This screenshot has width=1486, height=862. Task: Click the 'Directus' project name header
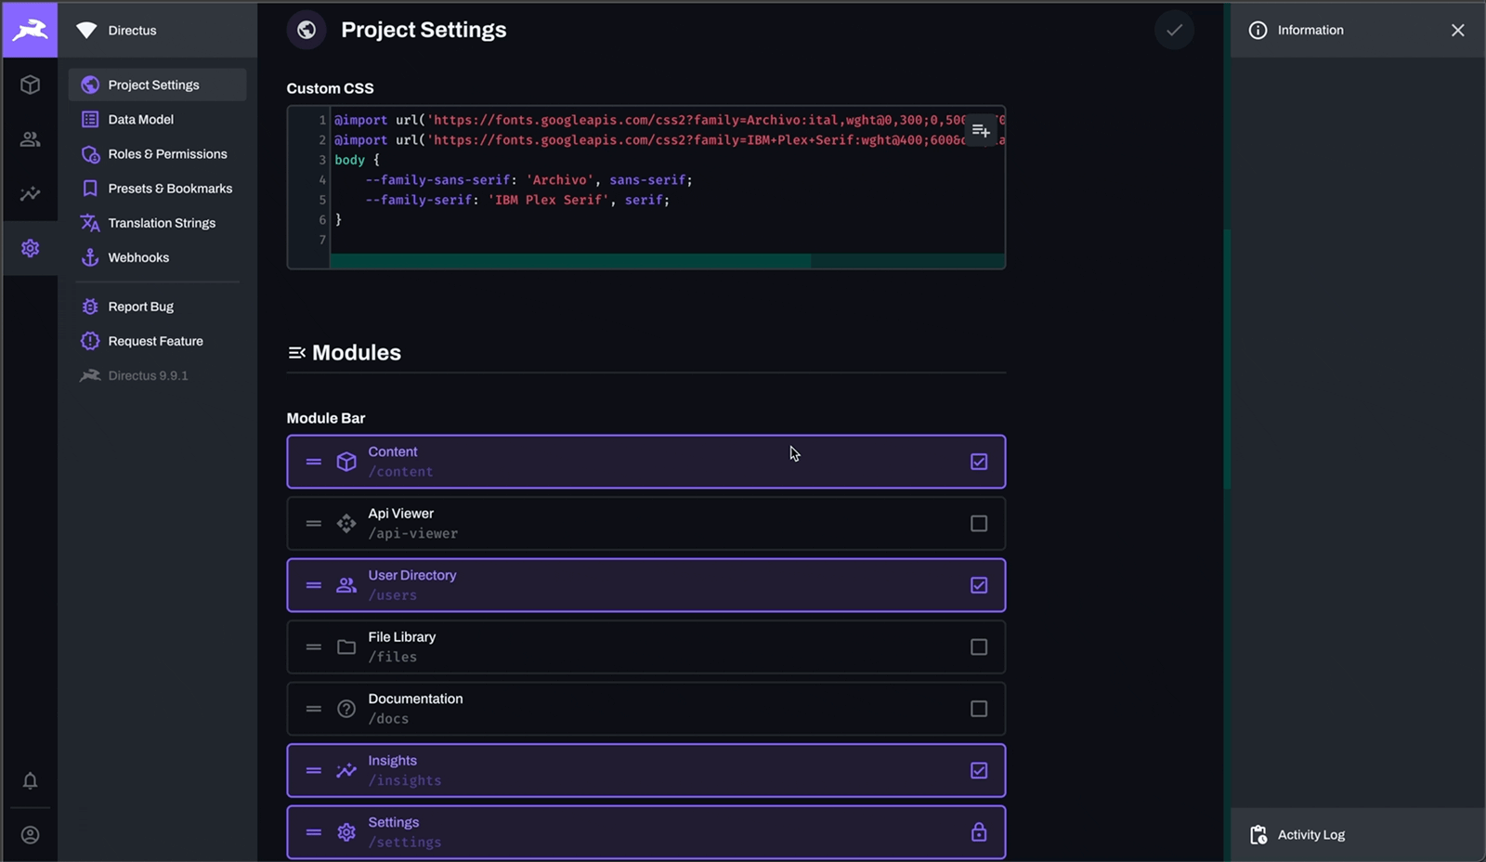tap(132, 30)
